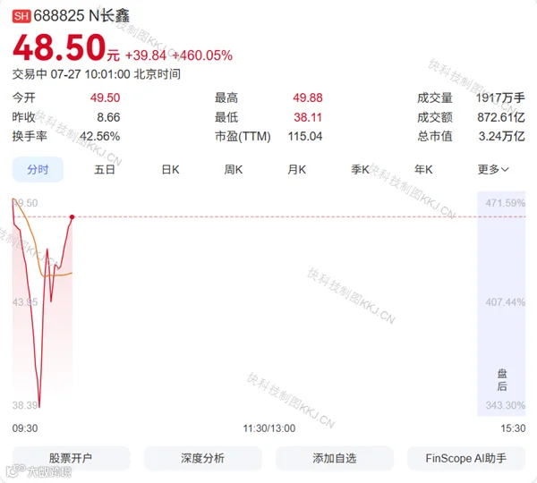
Task: Open 深度分析 in-depth analysis
Action: (x=203, y=458)
